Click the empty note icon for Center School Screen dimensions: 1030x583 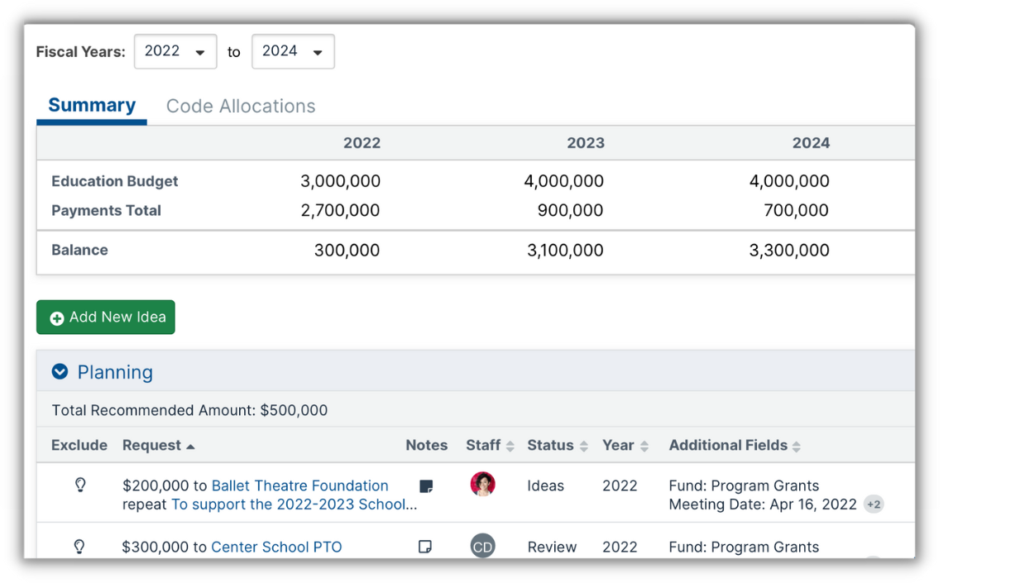[x=425, y=547]
